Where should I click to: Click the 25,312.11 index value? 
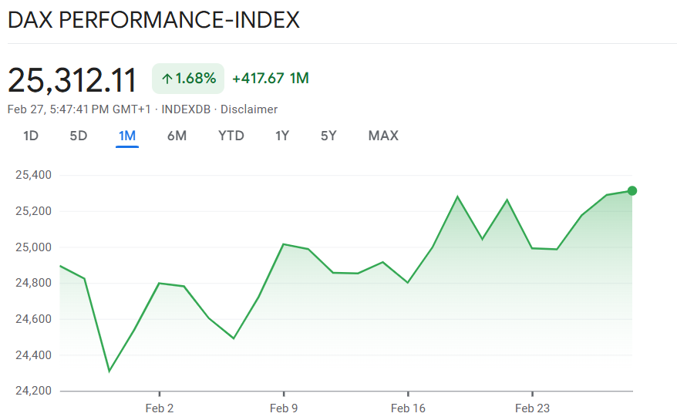(x=72, y=79)
